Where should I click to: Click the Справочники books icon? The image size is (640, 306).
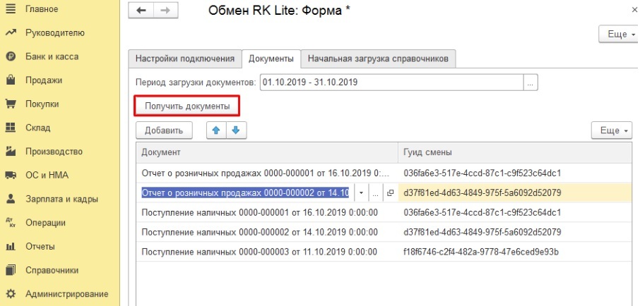coord(11,270)
